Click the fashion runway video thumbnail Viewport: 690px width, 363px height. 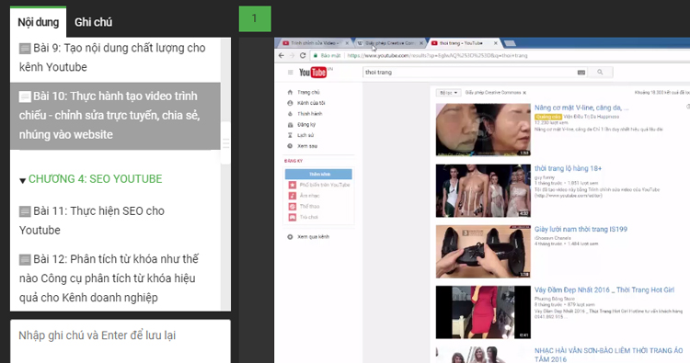[x=483, y=191]
